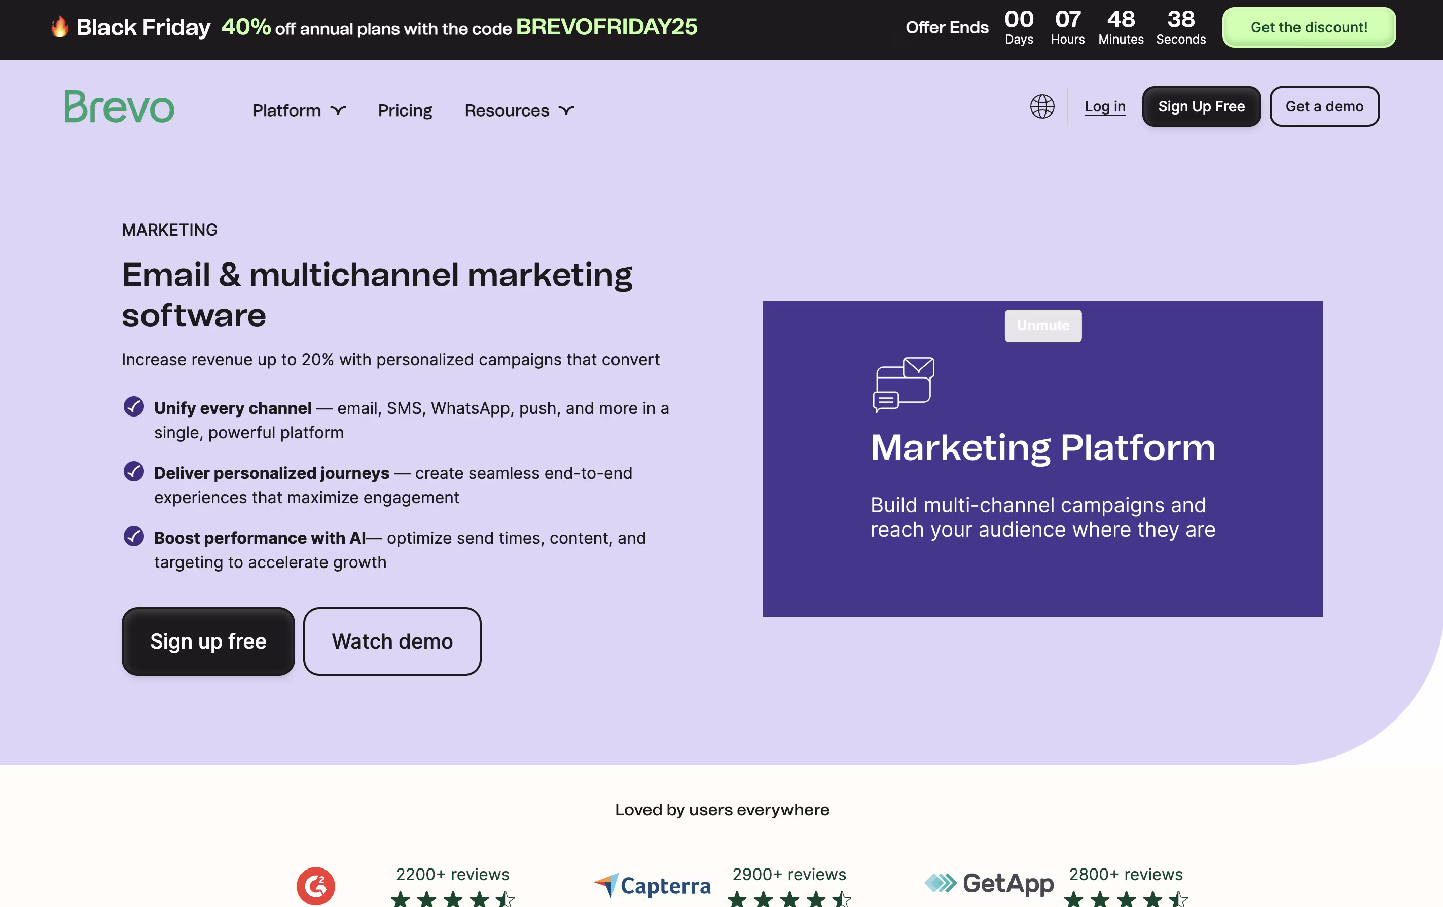Open the globe language selector
Image resolution: width=1443 pixels, height=907 pixels.
coord(1041,106)
